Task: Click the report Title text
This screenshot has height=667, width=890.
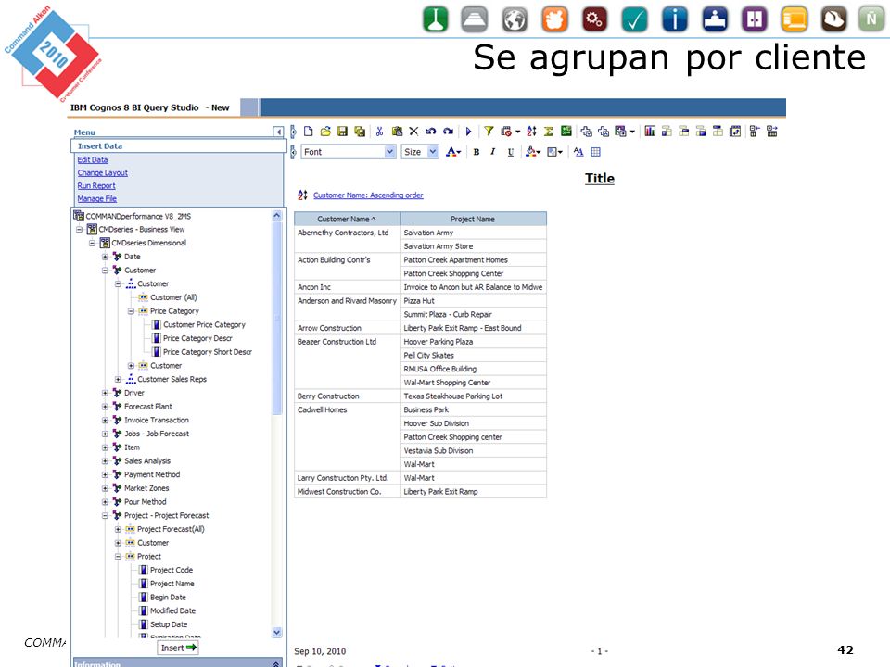Action: click(x=600, y=179)
